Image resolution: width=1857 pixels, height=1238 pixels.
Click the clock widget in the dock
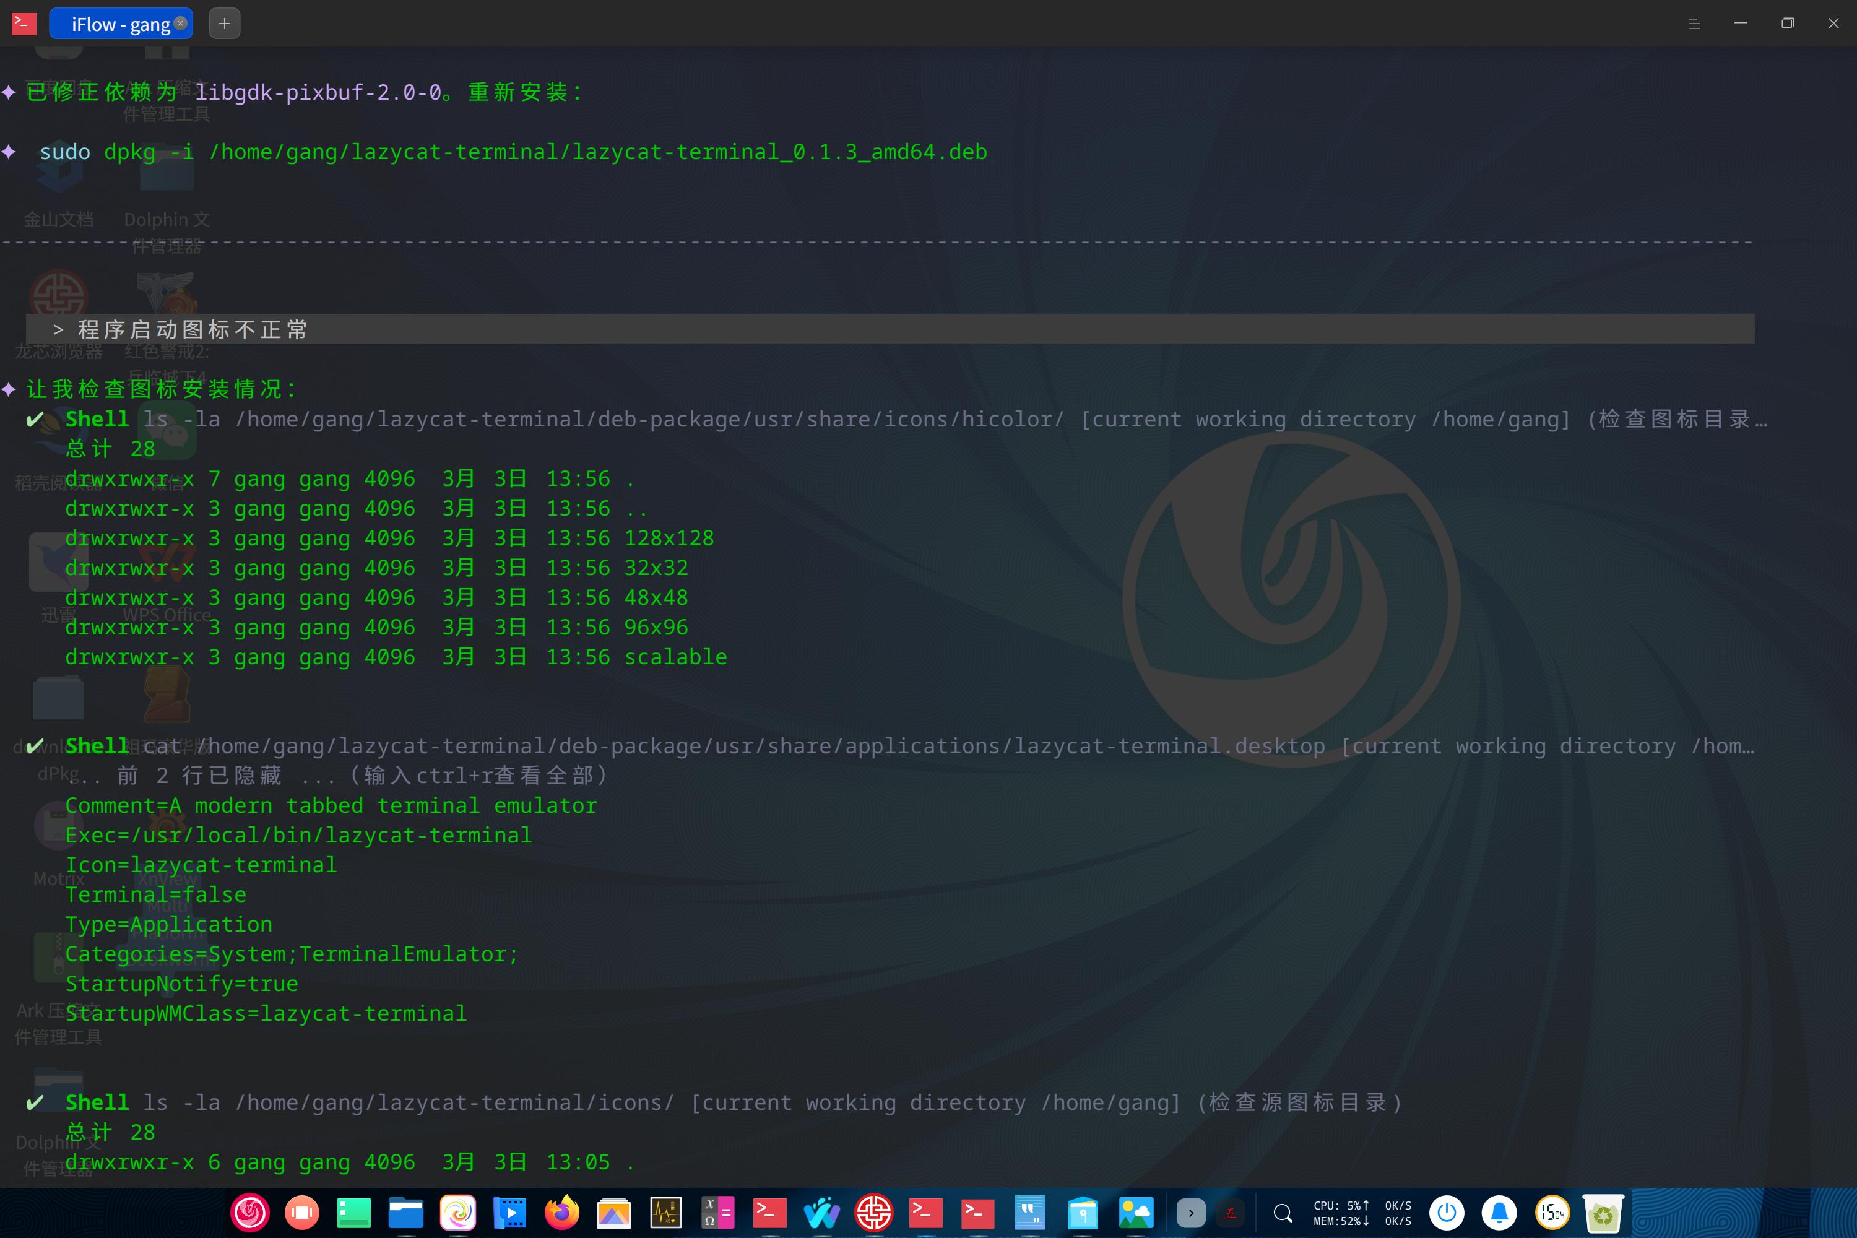pos(1551,1213)
